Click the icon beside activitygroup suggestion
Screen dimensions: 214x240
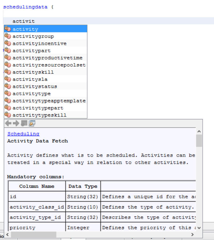pos(8,36)
